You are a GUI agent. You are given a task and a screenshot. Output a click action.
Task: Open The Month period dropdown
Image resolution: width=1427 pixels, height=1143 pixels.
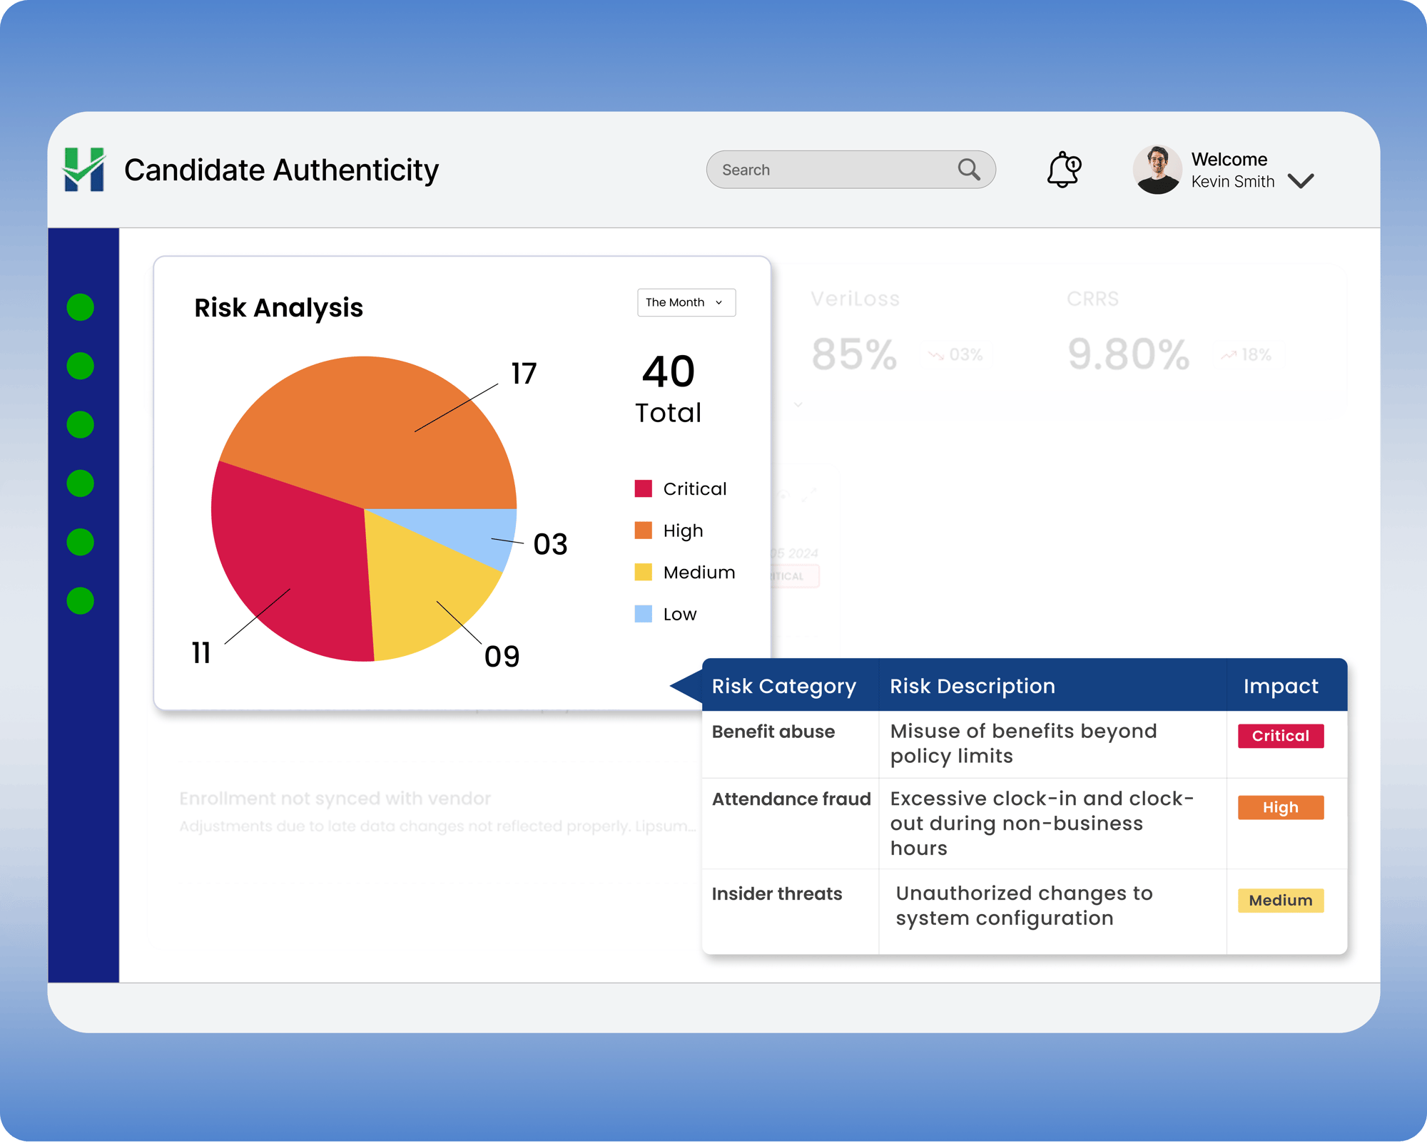point(686,302)
